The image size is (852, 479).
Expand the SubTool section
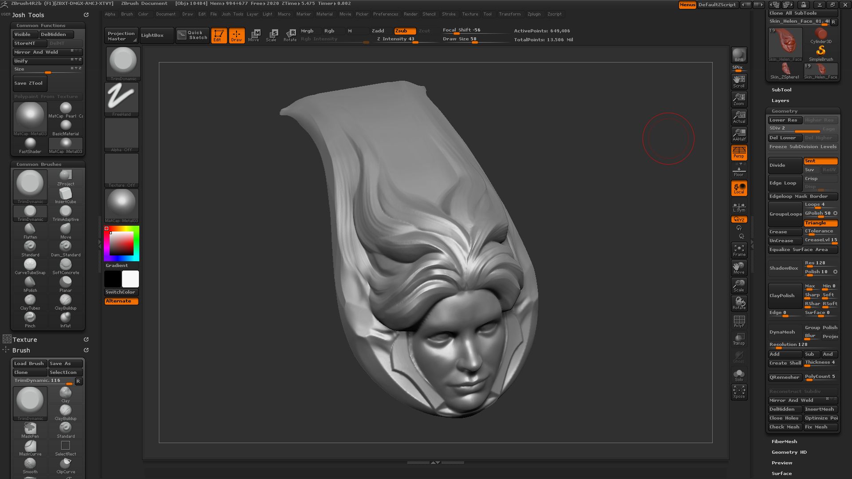pos(781,90)
